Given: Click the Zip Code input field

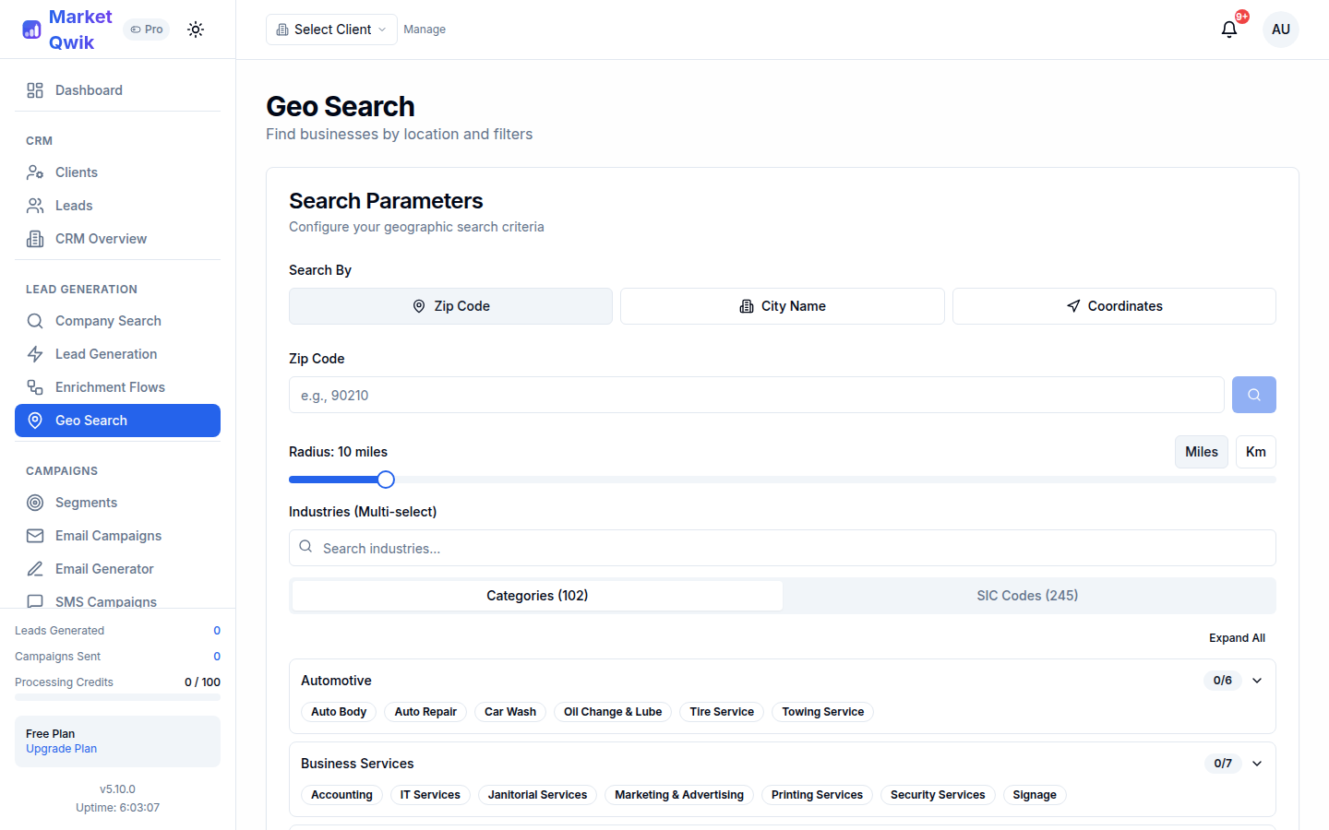Looking at the screenshot, I should (x=757, y=394).
